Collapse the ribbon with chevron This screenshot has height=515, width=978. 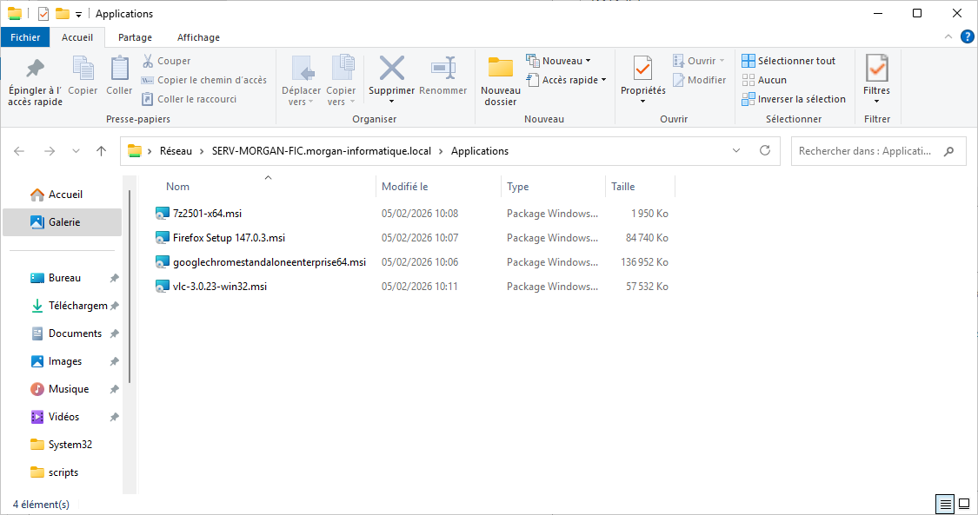948,37
